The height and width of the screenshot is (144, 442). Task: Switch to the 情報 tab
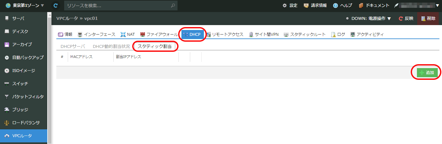click(65, 34)
